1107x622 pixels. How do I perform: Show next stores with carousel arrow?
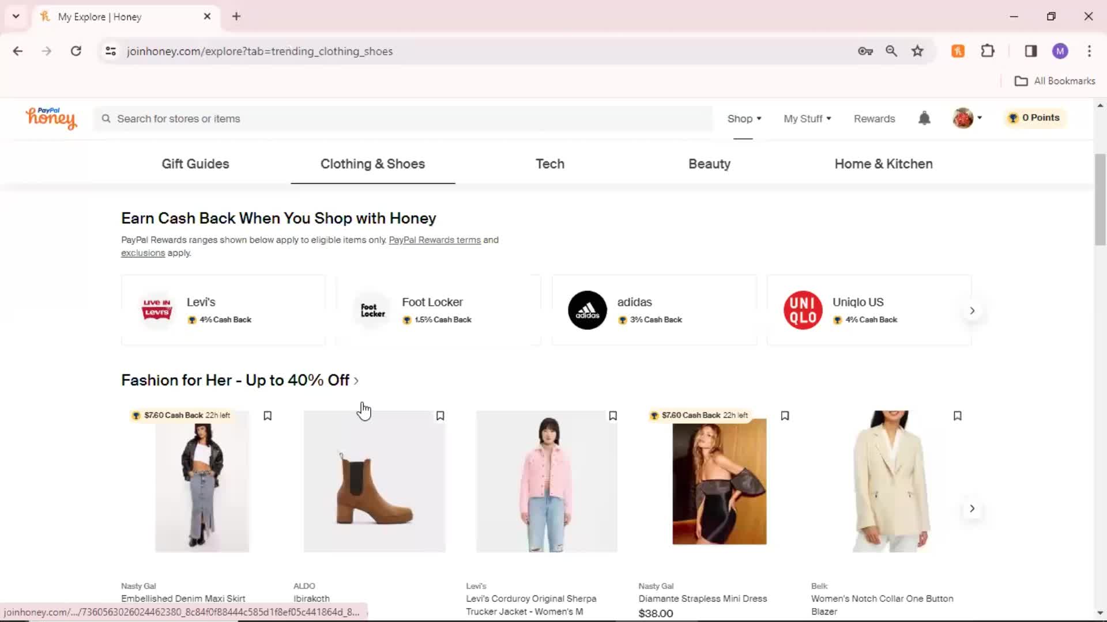972,310
